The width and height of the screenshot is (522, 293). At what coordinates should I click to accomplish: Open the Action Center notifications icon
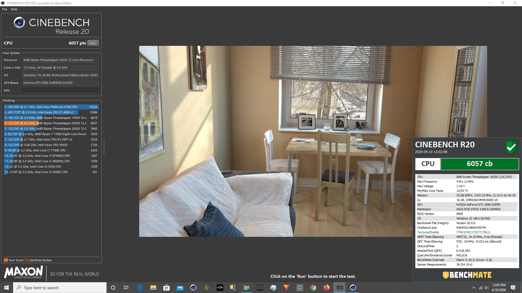point(513,288)
